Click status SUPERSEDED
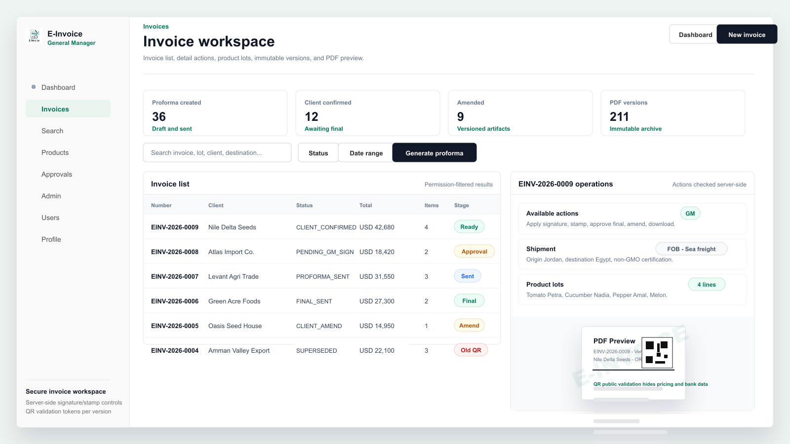 [316, 351]
